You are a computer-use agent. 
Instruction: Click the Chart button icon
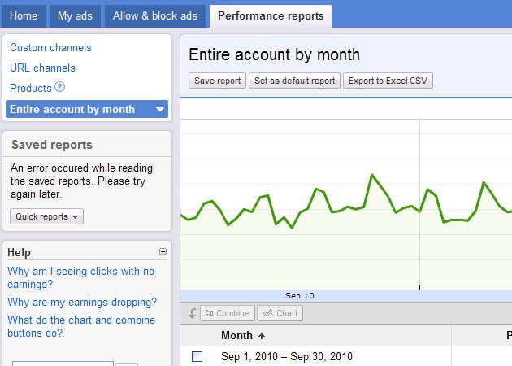click(267, 313)
